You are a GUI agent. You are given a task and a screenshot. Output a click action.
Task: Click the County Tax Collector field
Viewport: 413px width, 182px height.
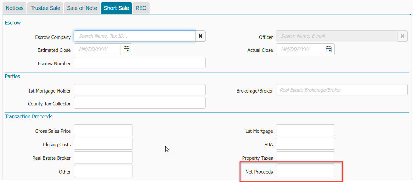click(x=139, y=103)
